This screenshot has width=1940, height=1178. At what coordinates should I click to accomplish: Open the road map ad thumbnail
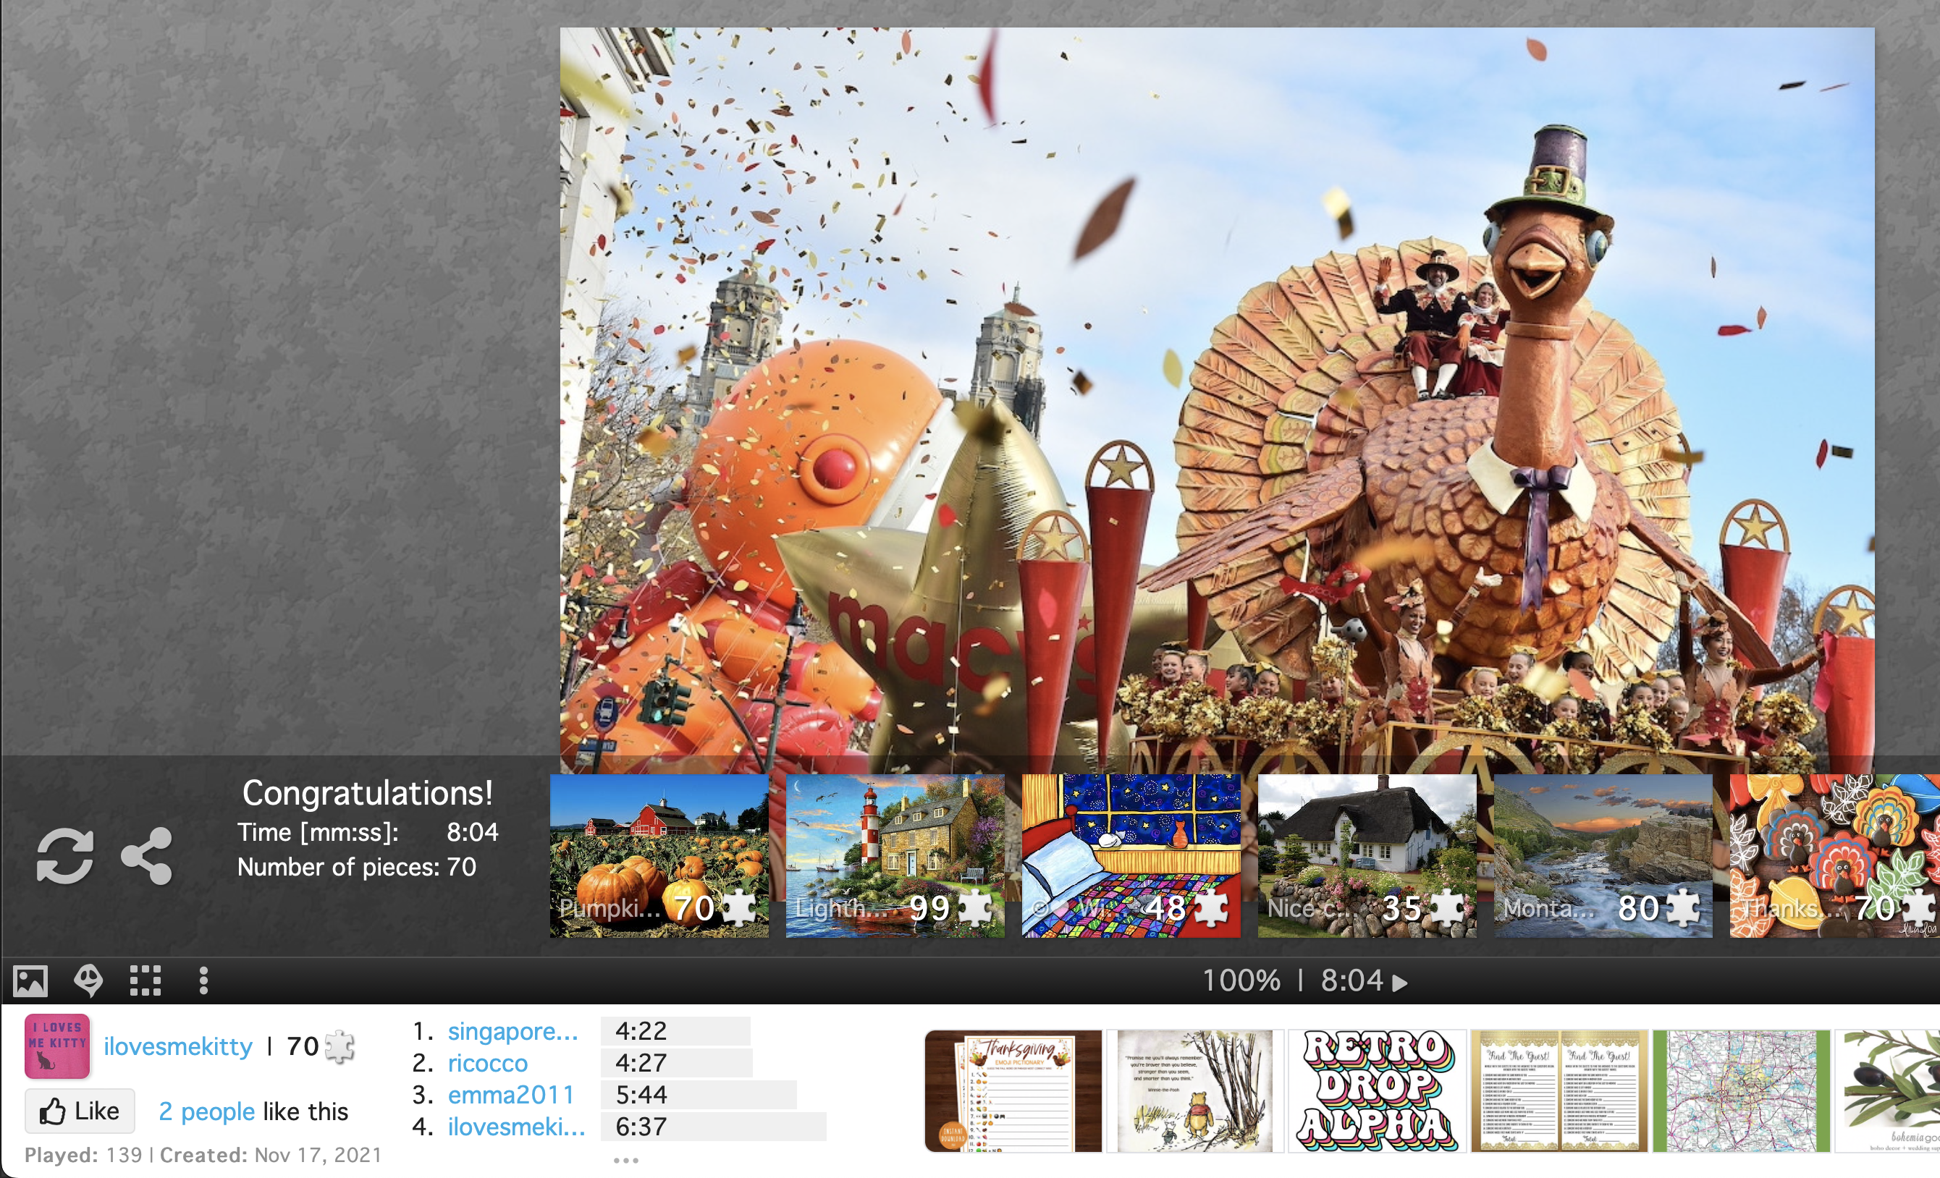(1741, 1091)
